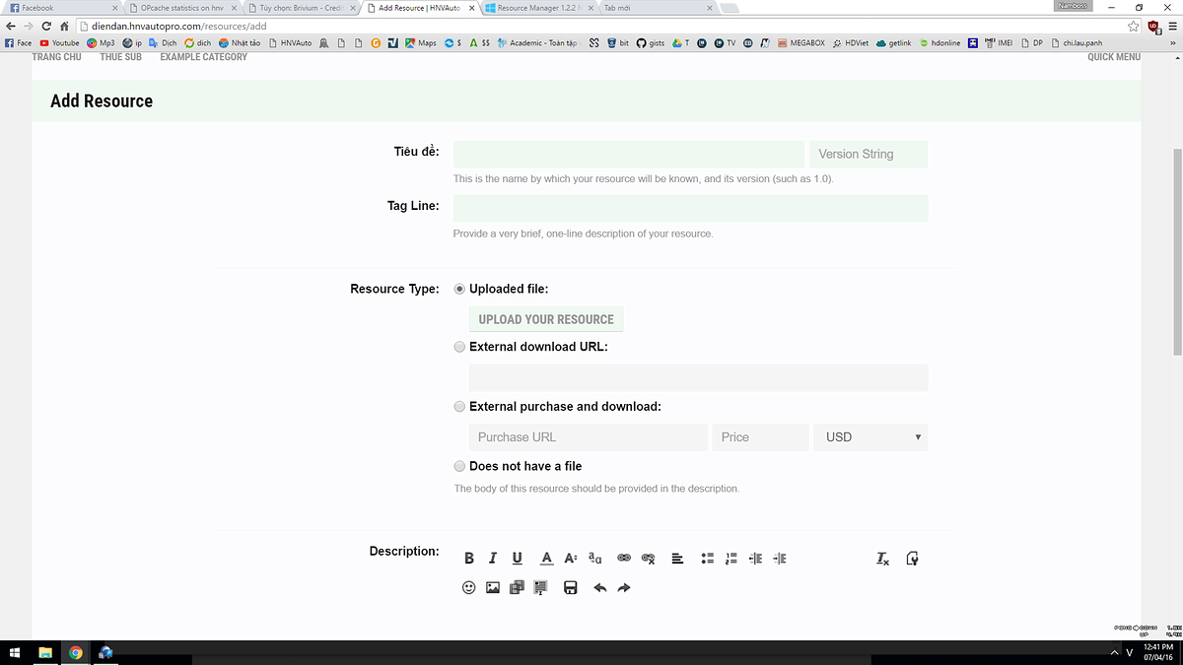Image resolution: width=1183 pixels, height=665 pixels.
Task: Select the 'External download URL' option
Action: pos(459,347)
